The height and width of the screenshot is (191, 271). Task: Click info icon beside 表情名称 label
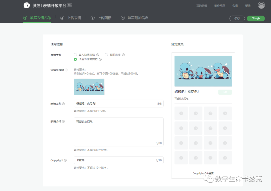(63, 104)
